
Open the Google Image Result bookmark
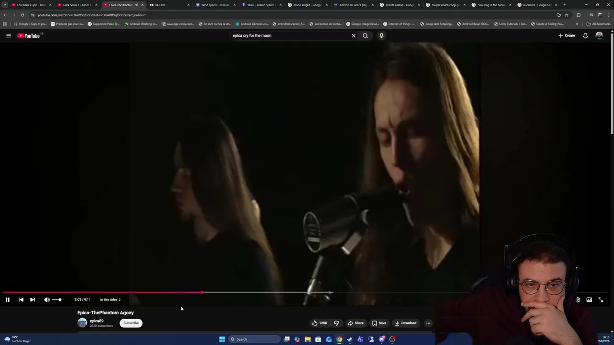pyautogui.click(x=363, y=24)
